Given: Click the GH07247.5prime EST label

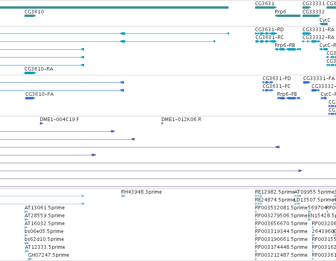Looking at the screenshot, I should tap(49, 255).
